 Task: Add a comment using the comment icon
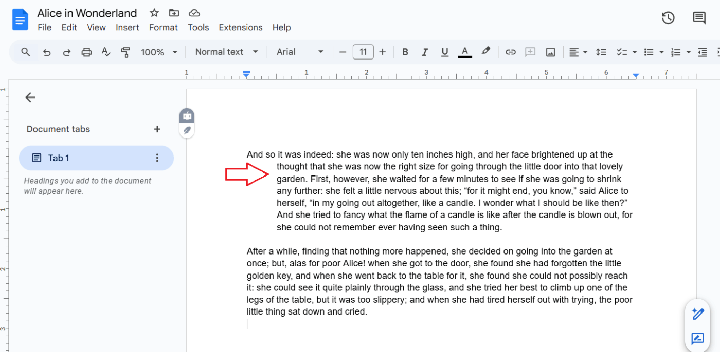pyautogui.click(x=530, y=52)
